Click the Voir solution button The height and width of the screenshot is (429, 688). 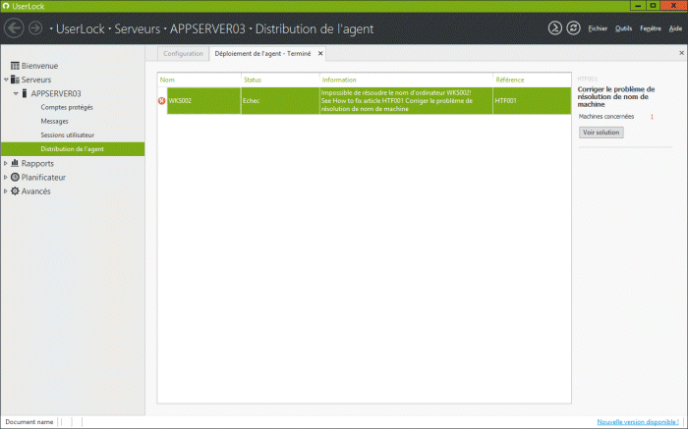(x=602, y=133)
